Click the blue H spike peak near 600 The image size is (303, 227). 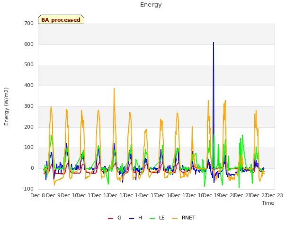214,43
